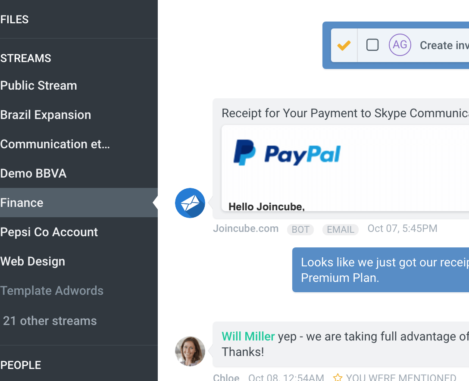
Task: Click the blue email envelope avatar
Action: coord(190,203)
